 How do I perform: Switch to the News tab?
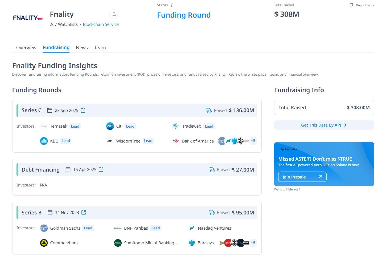[82, 48]
